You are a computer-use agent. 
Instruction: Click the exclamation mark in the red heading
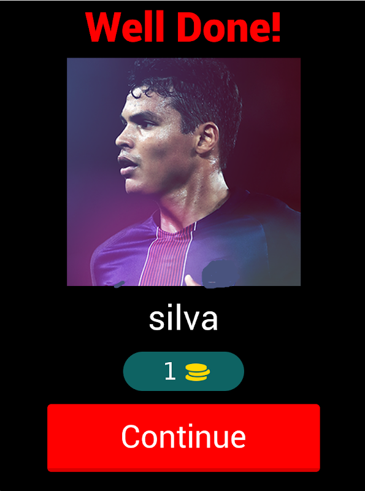coord(275,28)
